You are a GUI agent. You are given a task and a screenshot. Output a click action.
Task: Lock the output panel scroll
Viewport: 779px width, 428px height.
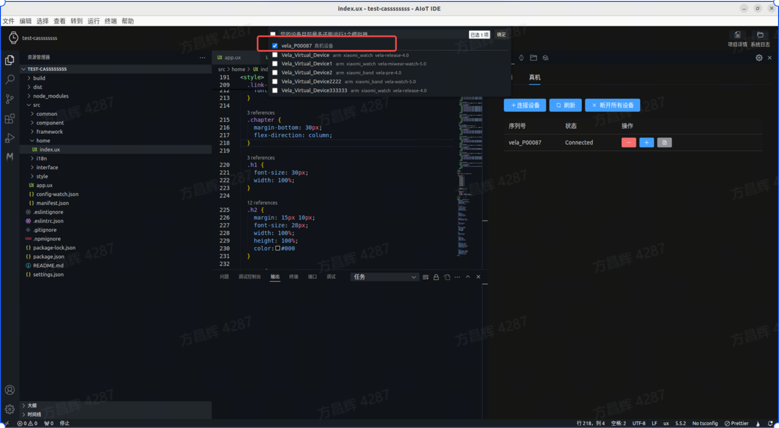point(436,277)
